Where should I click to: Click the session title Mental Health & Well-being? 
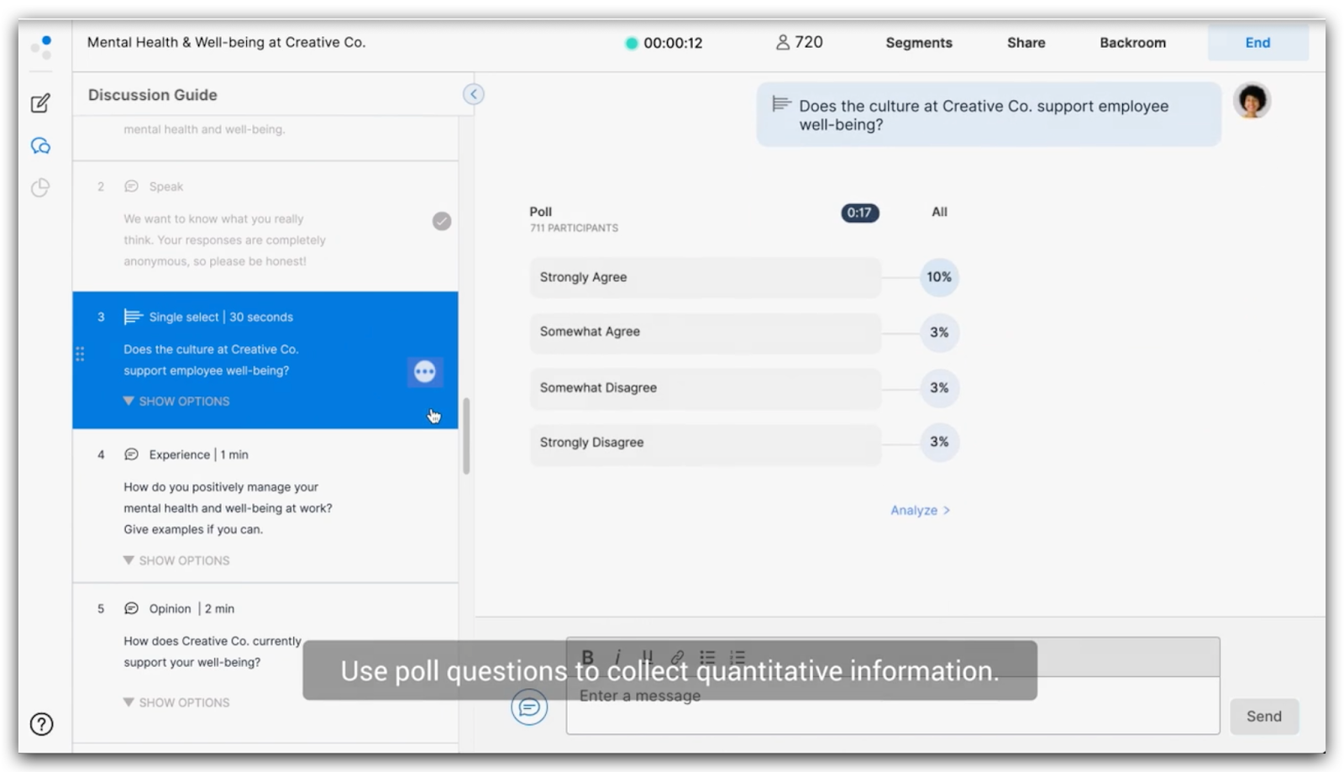pyautogui.click(x=227, y=42)
